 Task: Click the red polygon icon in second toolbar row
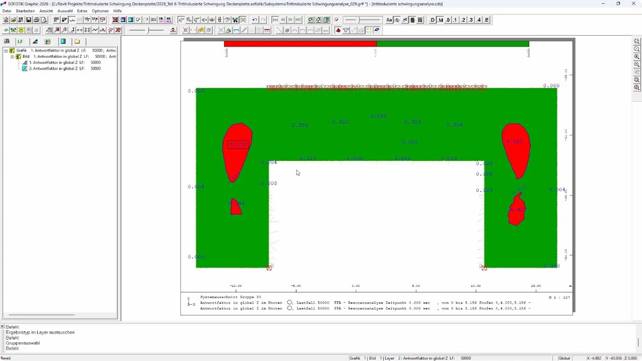click(338, 30)
